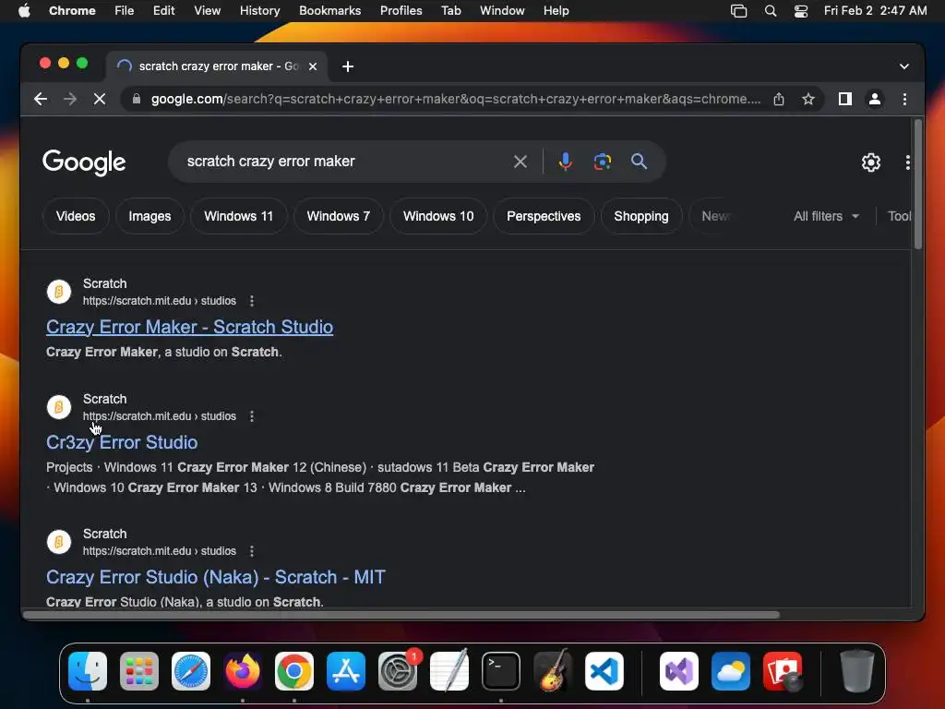Screen dimensions: 945x709
Task: Search by image with Google Lens
Action: [x=602, y=162]
